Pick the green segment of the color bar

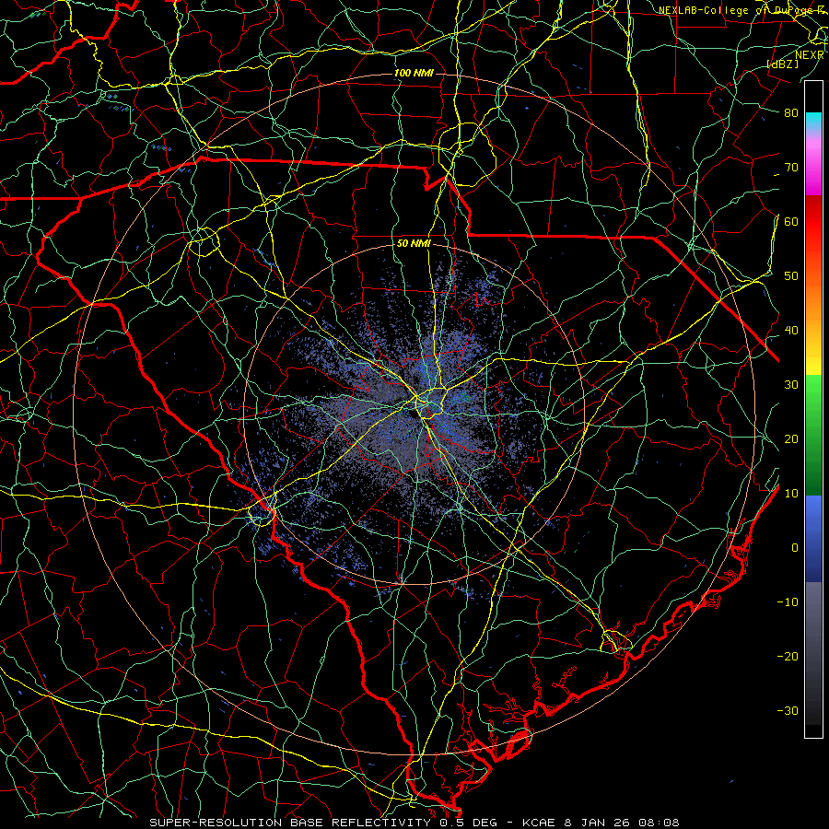[813, 435]
